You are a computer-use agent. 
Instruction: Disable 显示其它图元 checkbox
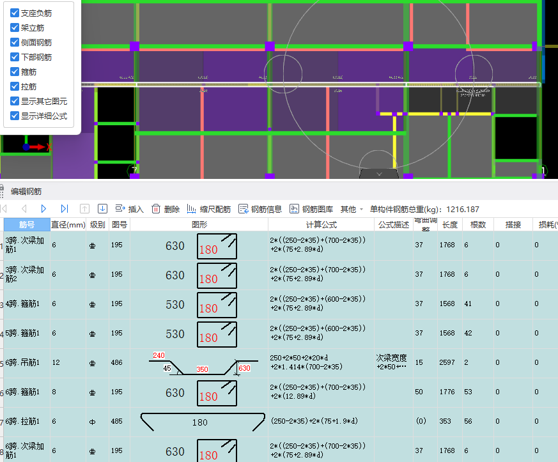click(15, 101)
